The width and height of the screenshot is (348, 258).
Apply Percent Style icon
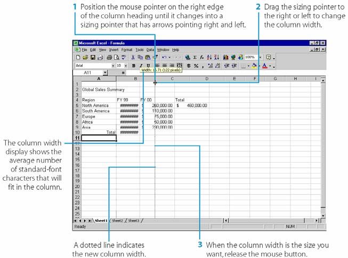(x=196, y=66)
